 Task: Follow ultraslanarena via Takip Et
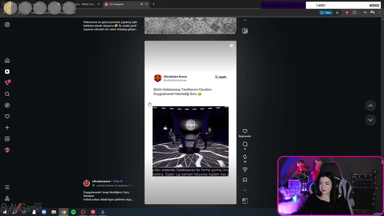[x=118, y=181]
